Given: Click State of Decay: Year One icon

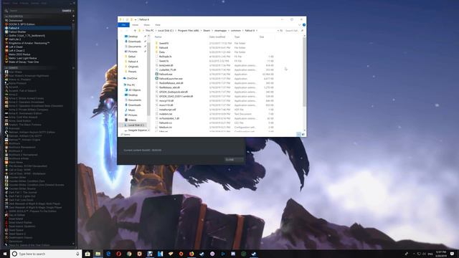Looking at the screenshot, I should click(6, 62).
